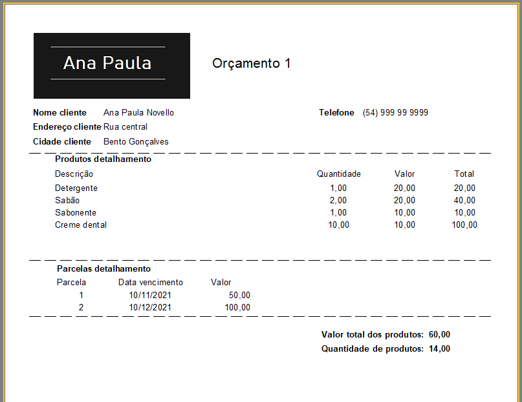Select phone number (54) 999 99 9999
The image size is (522, 402).
(395, 113)
